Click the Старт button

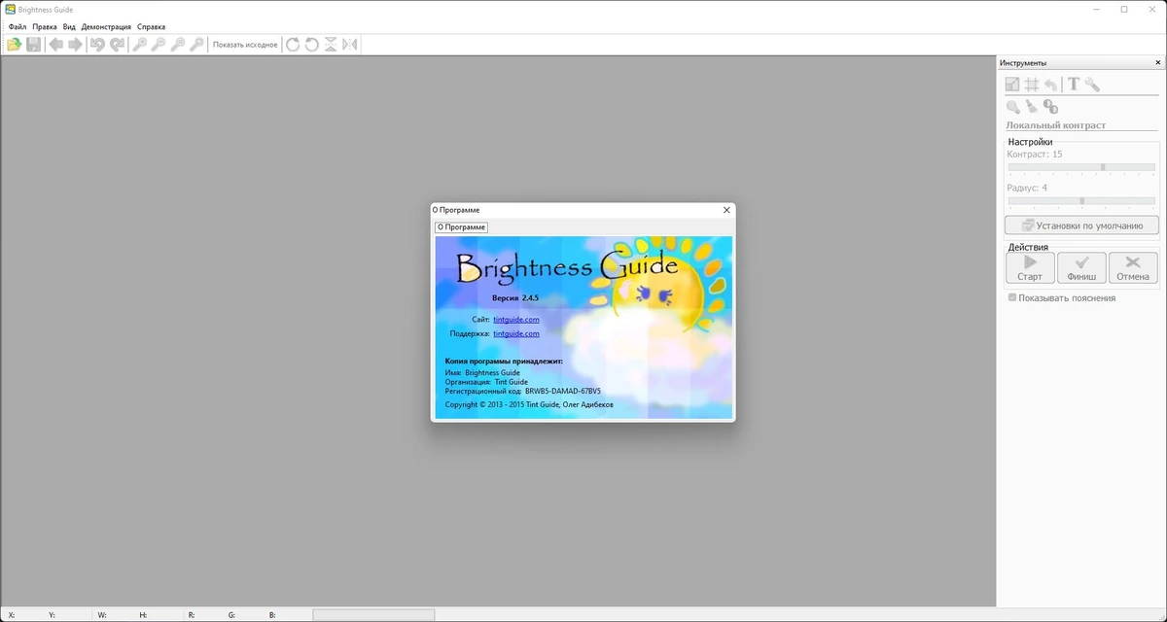(1030, 268)
